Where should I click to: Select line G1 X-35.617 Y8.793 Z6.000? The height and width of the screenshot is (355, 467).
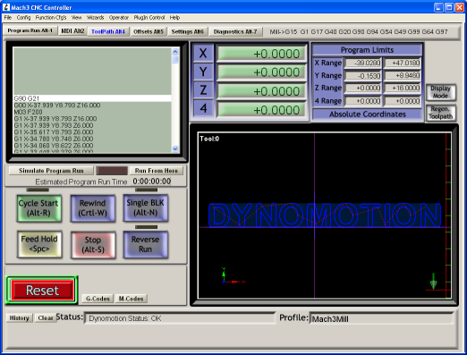pyautogui.click(x=92, y=132)
